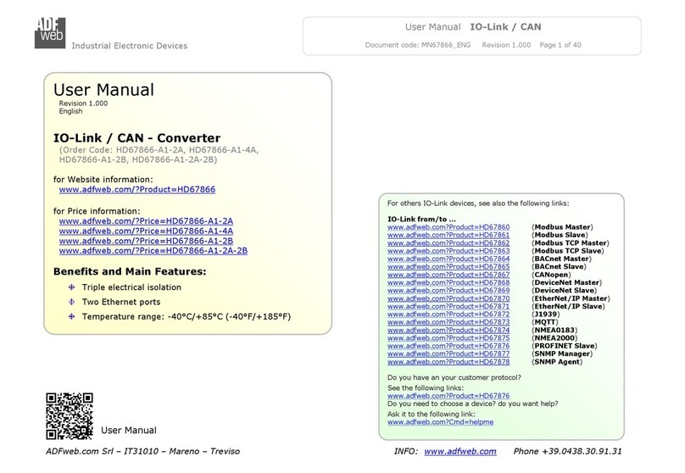Open HD67876 link under customer protocol question

tap(448, 396)
